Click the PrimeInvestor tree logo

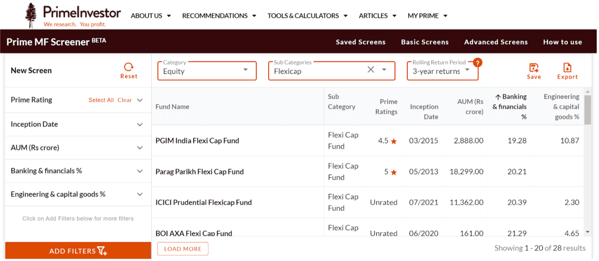point(31,15)
